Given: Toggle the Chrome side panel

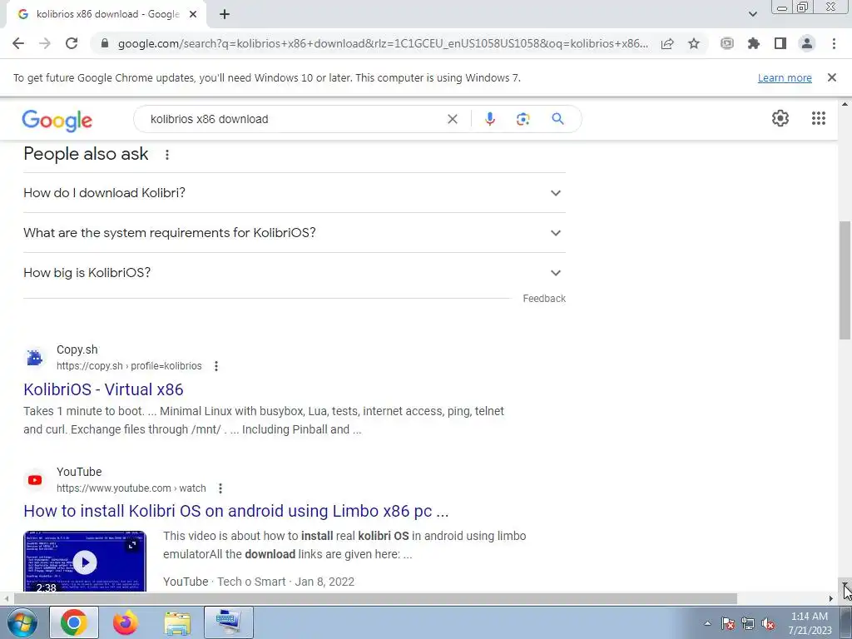Looking at the screenshot, I should pyautogui.click(x=780, y=43).
